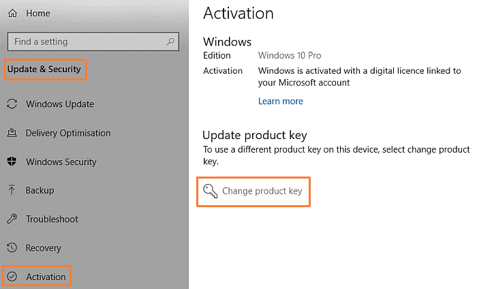
Task: Select the Troubleshoot sidebar entry
Action: tap(52, 219)
